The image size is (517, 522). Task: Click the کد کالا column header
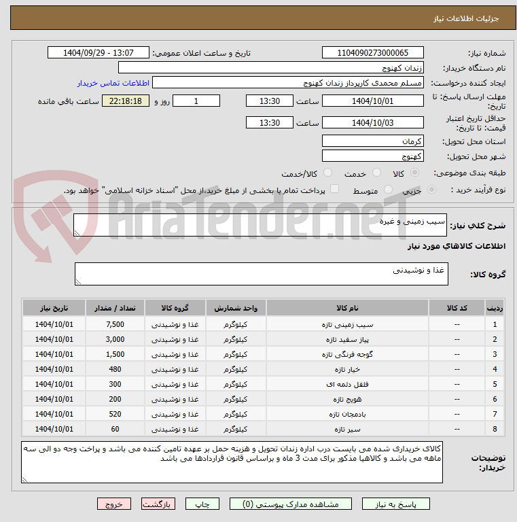coord(457,308)
